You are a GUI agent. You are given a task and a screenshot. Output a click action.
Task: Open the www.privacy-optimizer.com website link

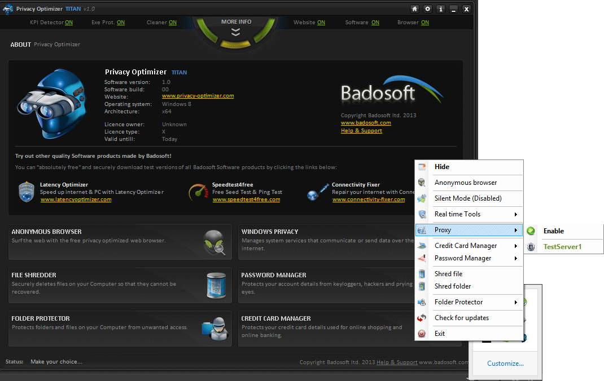(x=198, y=96)
